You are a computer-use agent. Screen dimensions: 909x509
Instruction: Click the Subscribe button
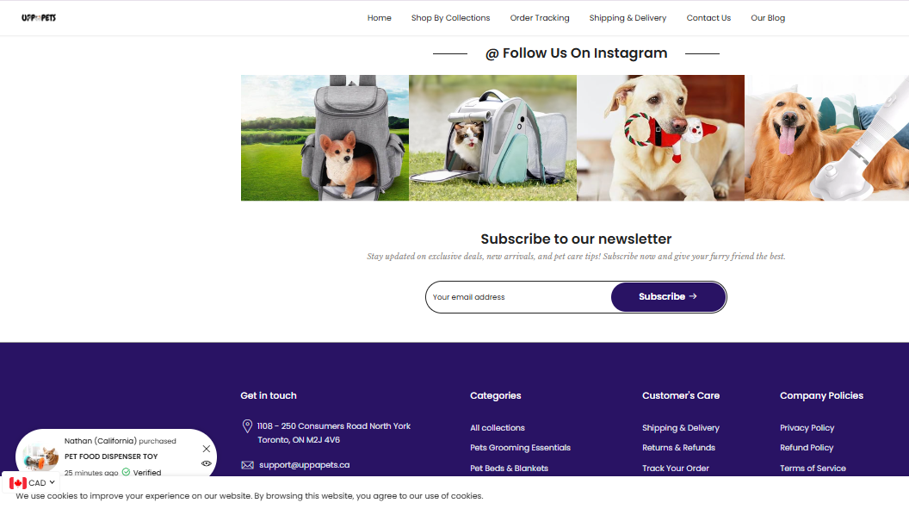pos(668,297)
